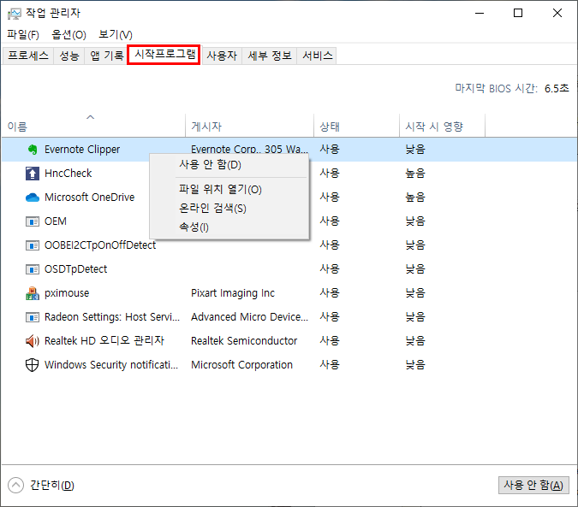Open the 보기(V) menu
Screen dimensions: 578x507
coord(116,34)
